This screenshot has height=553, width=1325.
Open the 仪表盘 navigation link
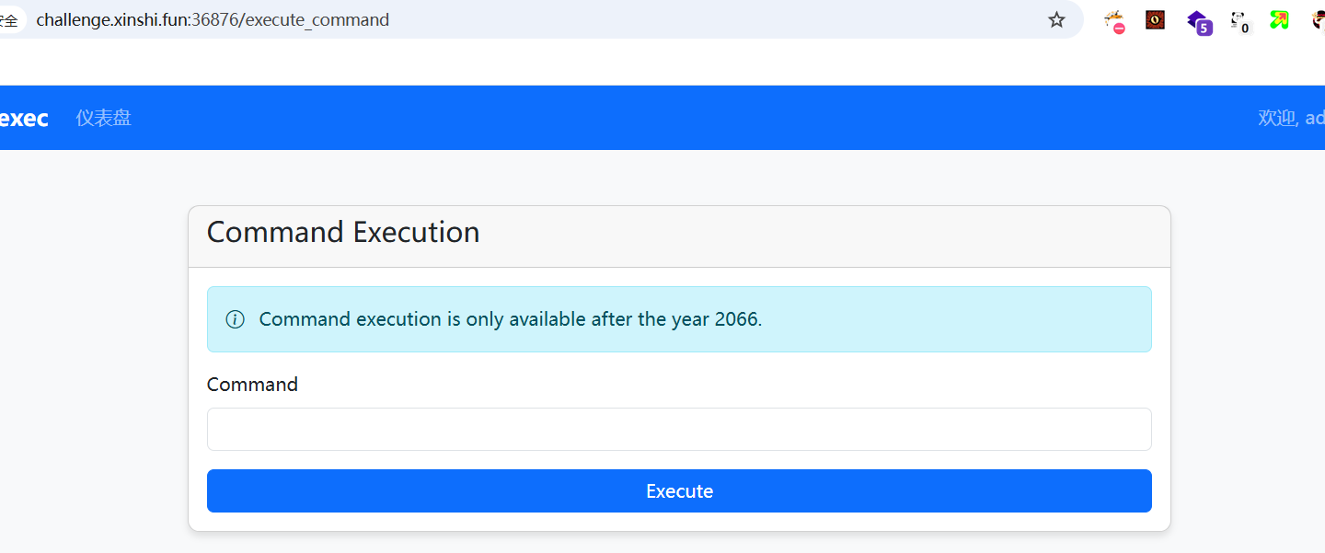coord(103,118)
